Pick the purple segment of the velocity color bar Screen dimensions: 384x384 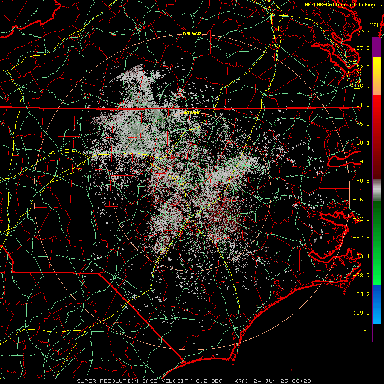(377, 48)
